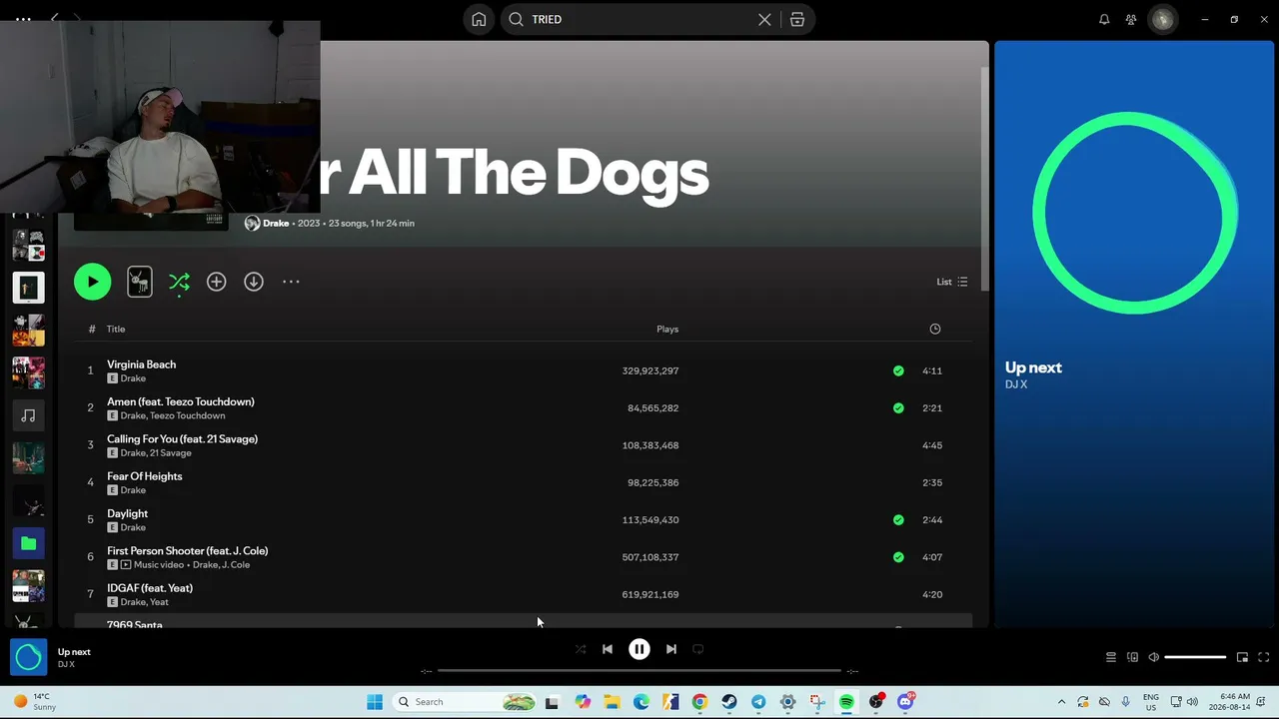1279x719 pixels.
Task: Open the profile avatar menu
Action: (1162, 19)
